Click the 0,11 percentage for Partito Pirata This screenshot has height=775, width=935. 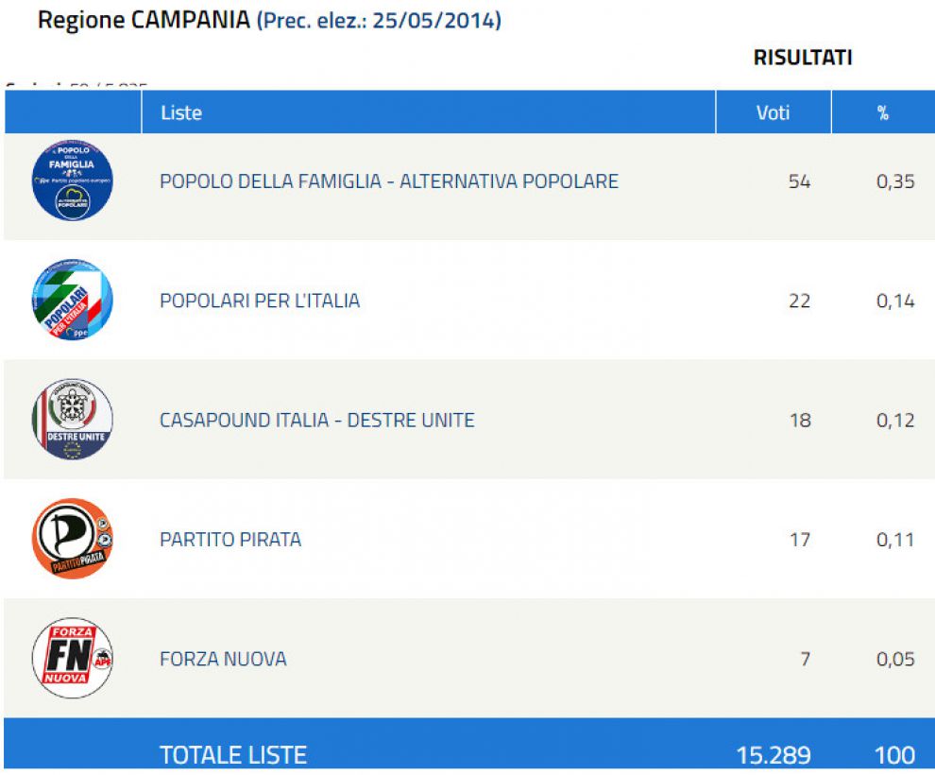pos(894,540)
